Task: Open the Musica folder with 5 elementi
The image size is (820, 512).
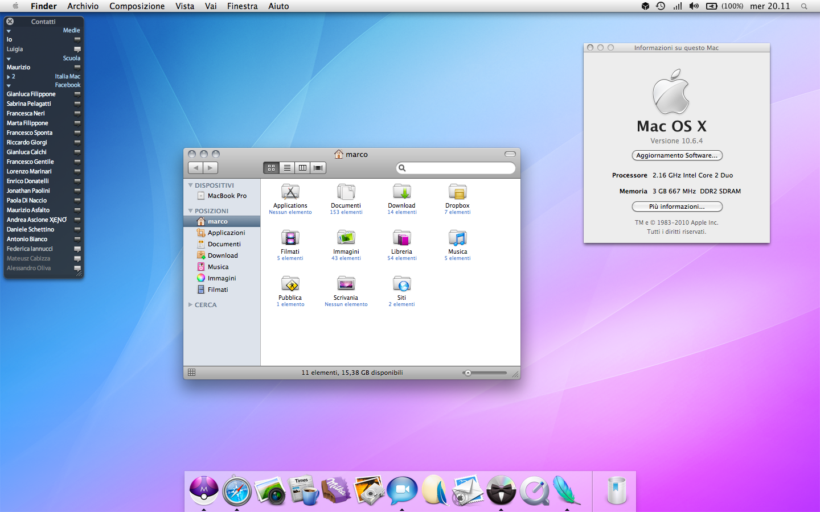Action: (457, 238)
